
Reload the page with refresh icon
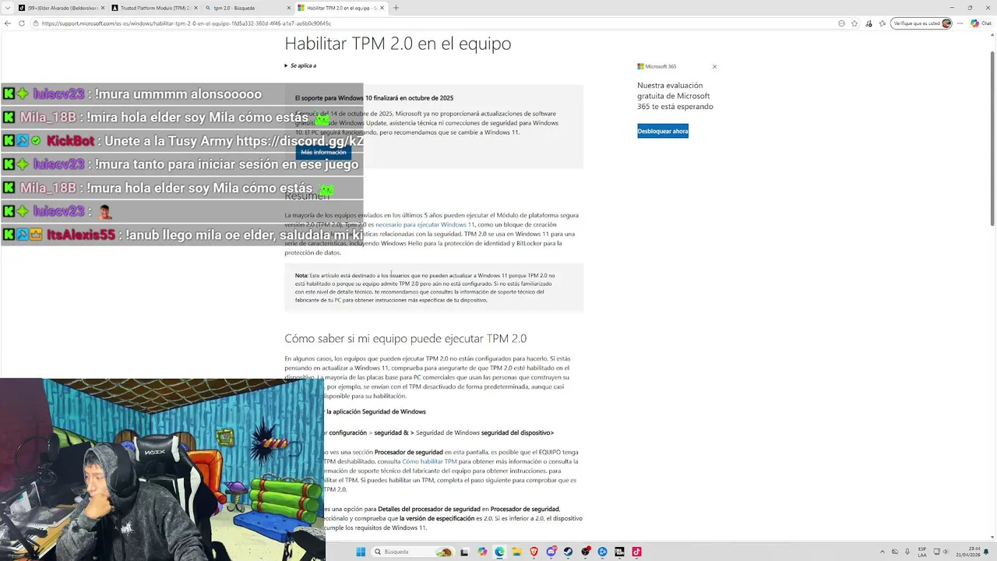point(23,23)
